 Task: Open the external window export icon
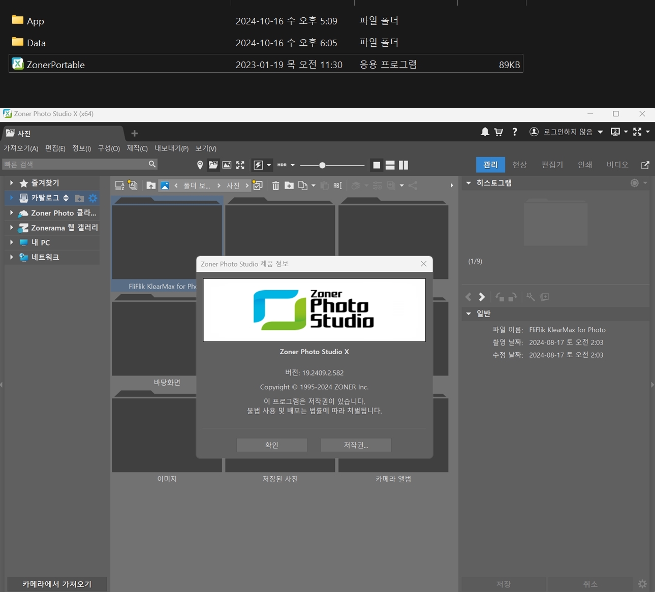coord(645,165)
